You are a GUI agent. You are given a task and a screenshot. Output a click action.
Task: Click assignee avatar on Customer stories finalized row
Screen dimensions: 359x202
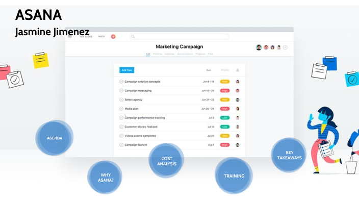[x=238, y=127]
